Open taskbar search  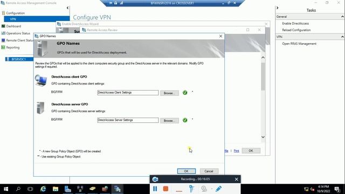pyautogui.click(x=18, y=189)
